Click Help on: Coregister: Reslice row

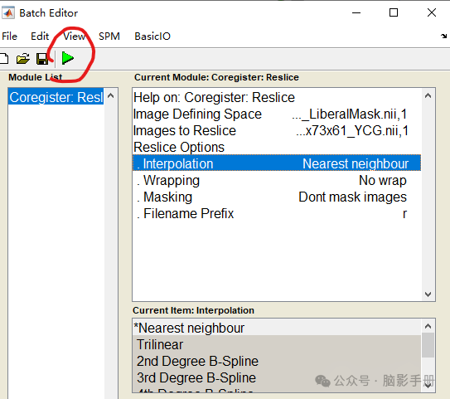tap(277, 97)
